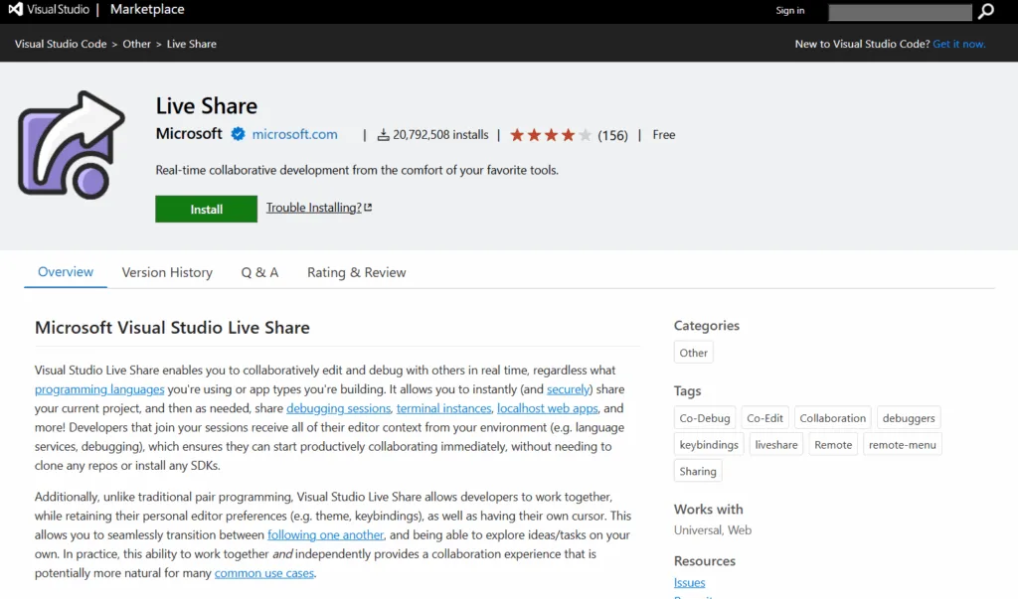1018x599 pixels.
Task: Select the Co-Debug tag
Action: pyautogui.click(x=705, y=418)
